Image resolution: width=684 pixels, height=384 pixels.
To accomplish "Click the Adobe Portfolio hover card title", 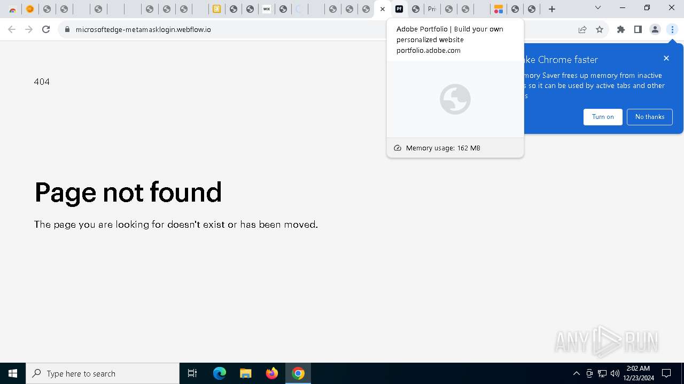I will [x=450, y=34].
